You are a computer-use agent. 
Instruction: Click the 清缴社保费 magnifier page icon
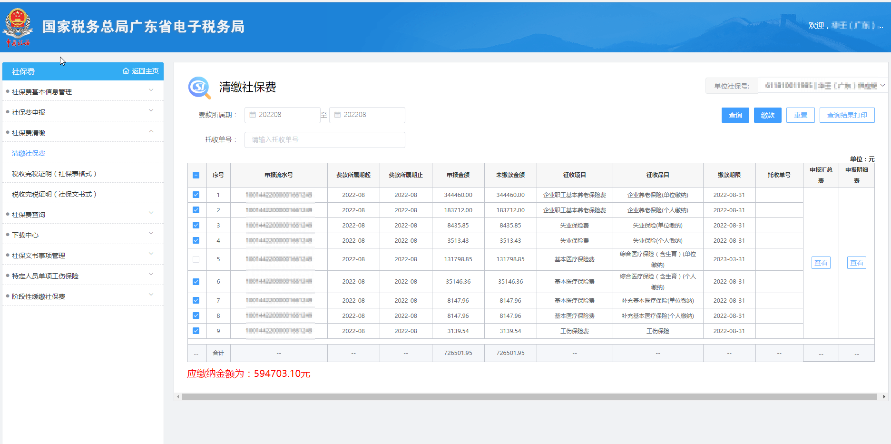[199, 88]
